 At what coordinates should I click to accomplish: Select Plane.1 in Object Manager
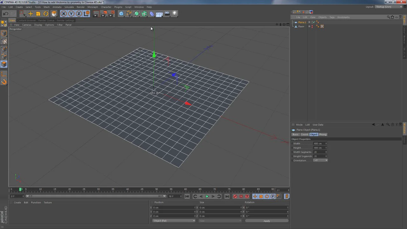point(302,22)
